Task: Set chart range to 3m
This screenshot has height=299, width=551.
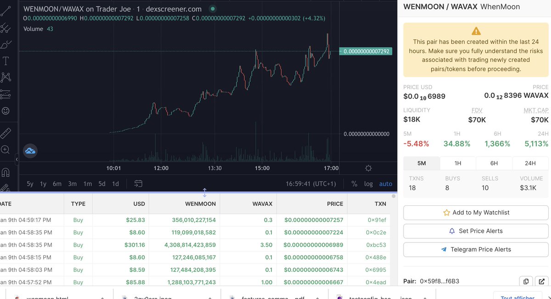Action: 72,184
